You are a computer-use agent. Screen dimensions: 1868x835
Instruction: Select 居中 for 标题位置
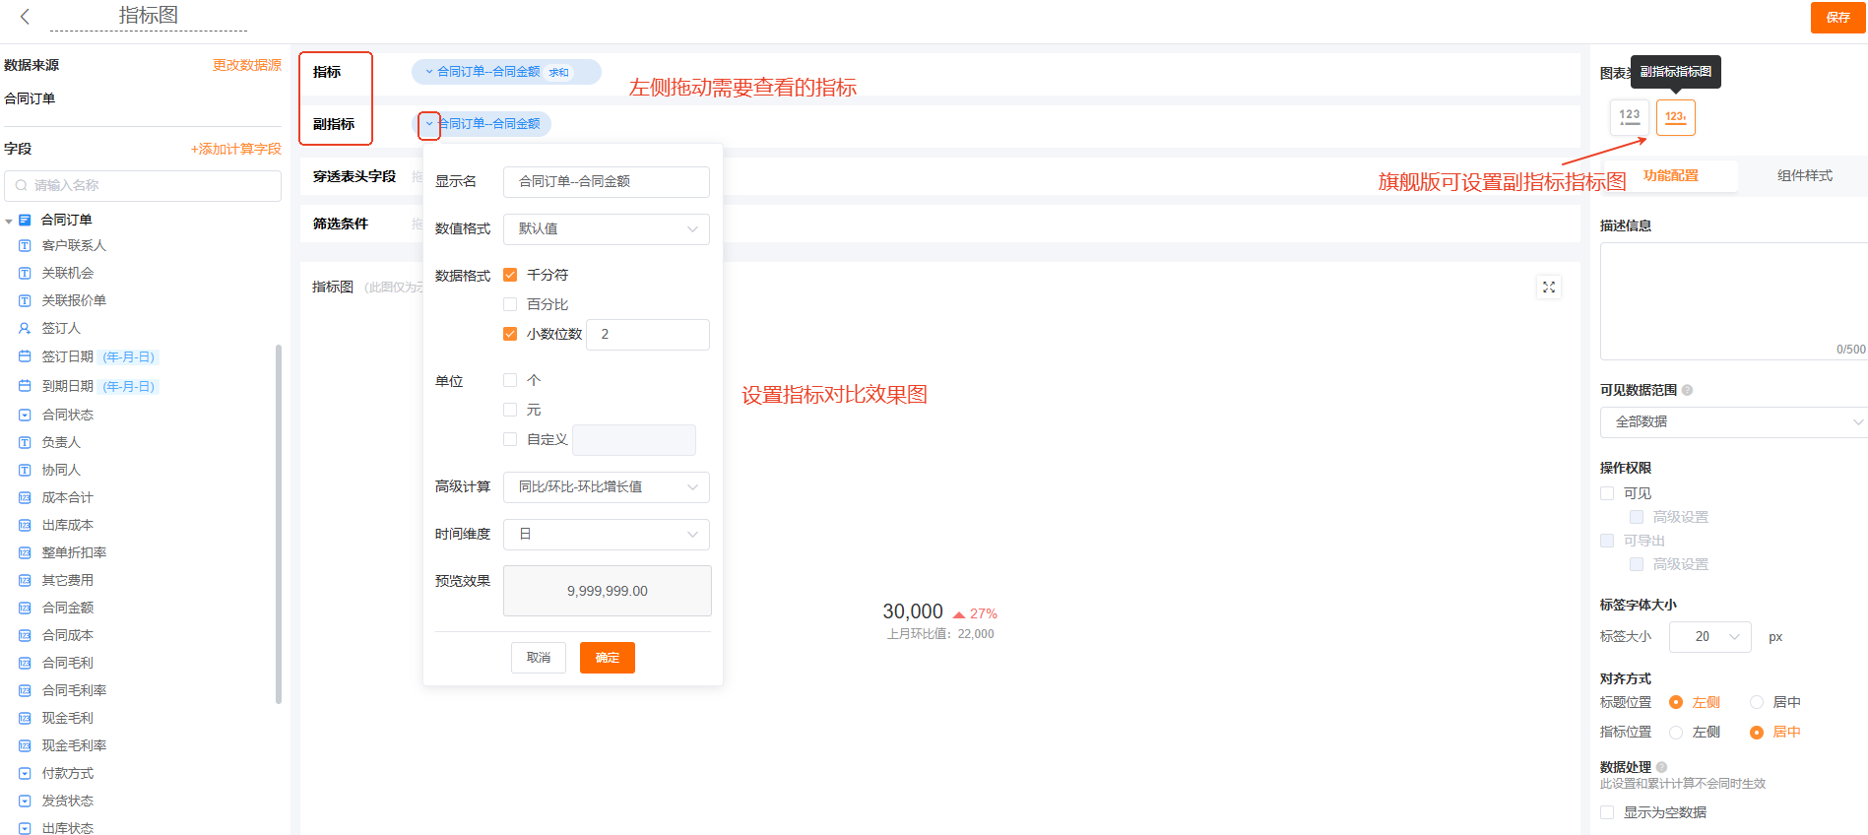1757,702
